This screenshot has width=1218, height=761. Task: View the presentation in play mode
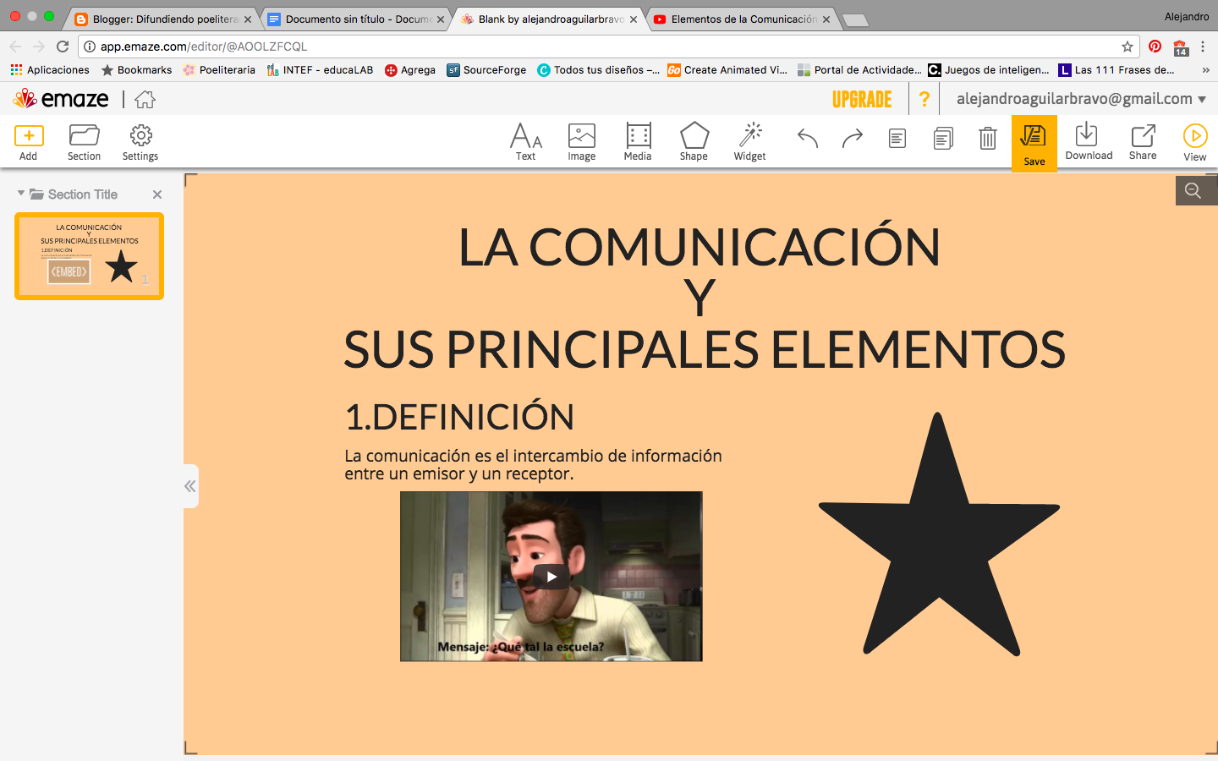(x=1195, y=142)
